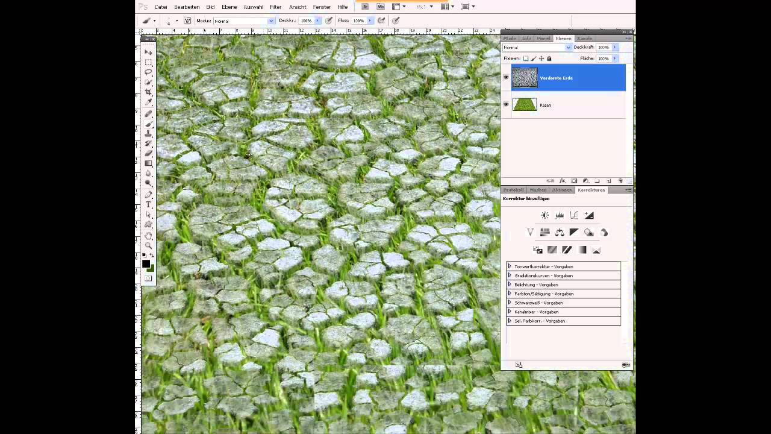Toggle the Brush panel button in options bar
The image size is (771, 434).
point(187,20)
